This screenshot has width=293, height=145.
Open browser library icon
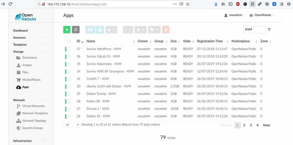[223, 4]
